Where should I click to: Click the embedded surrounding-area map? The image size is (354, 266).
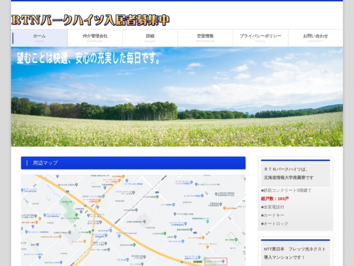click(x=133, y=220)
